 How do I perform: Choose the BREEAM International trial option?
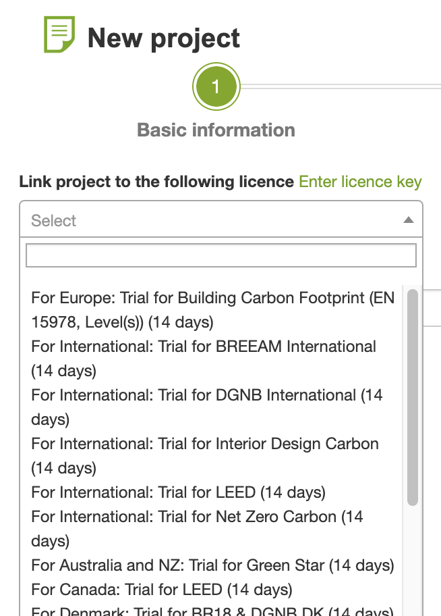tap(204, 358)
